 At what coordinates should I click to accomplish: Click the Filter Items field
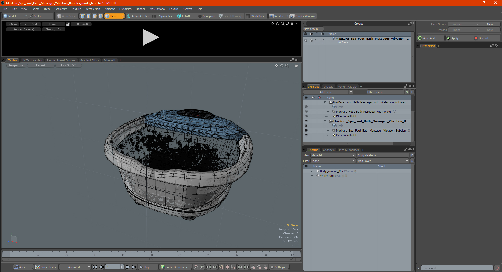point(385,92)
